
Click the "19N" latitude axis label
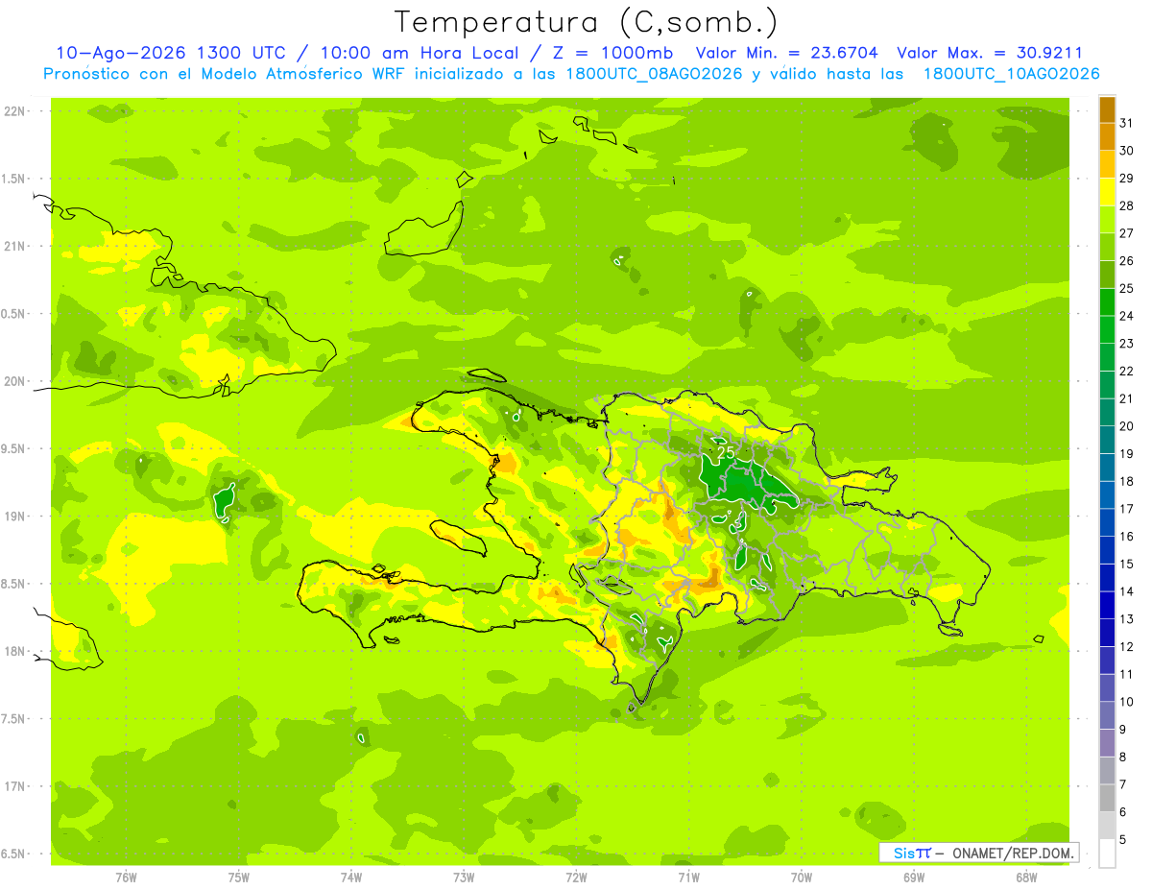click(x=14, y=517)
